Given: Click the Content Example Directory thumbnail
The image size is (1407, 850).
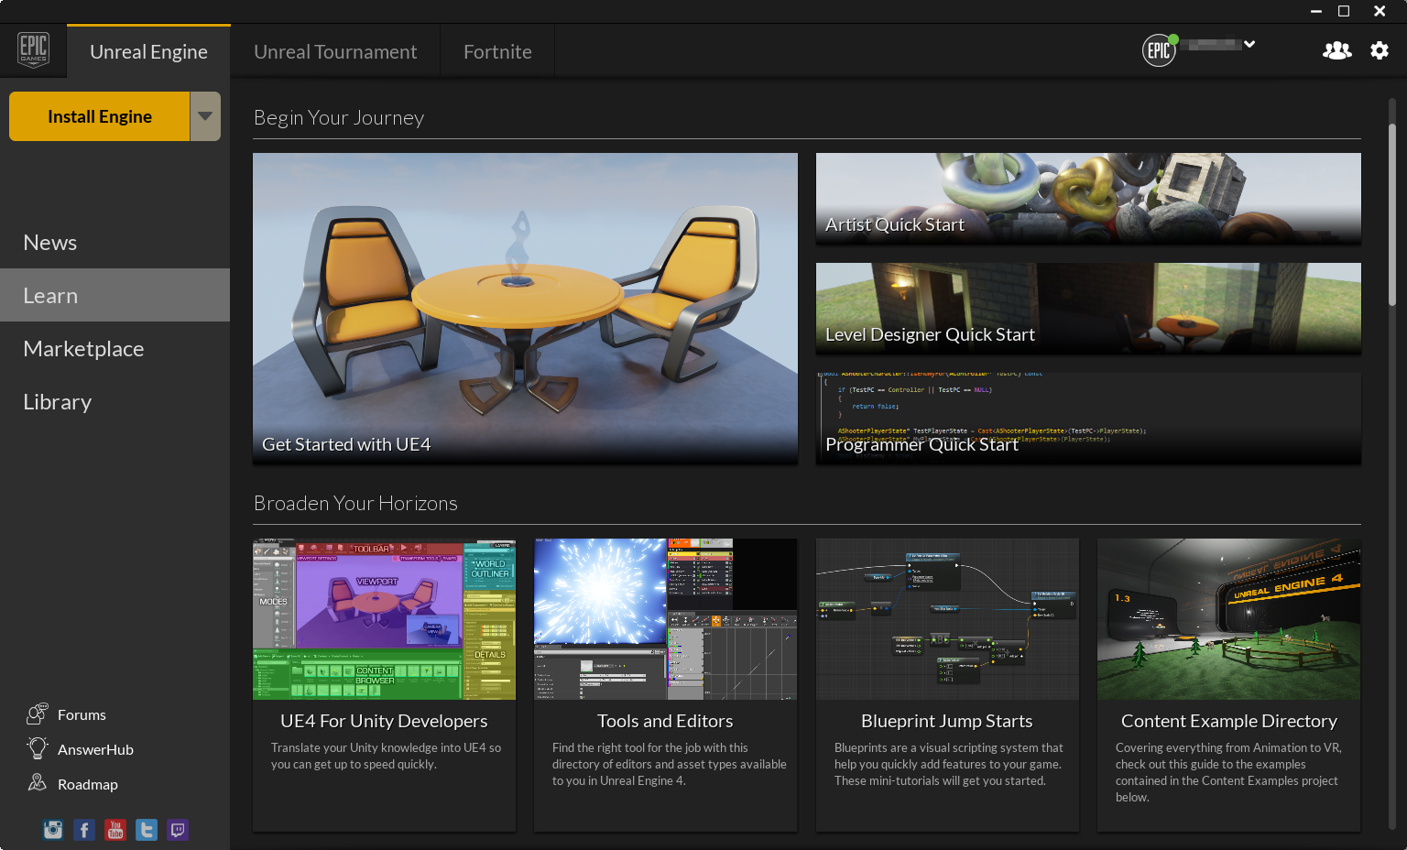Looking at the screenshot, I should (x=1228, y=619).
